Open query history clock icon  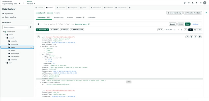click(x=39, y=24)
